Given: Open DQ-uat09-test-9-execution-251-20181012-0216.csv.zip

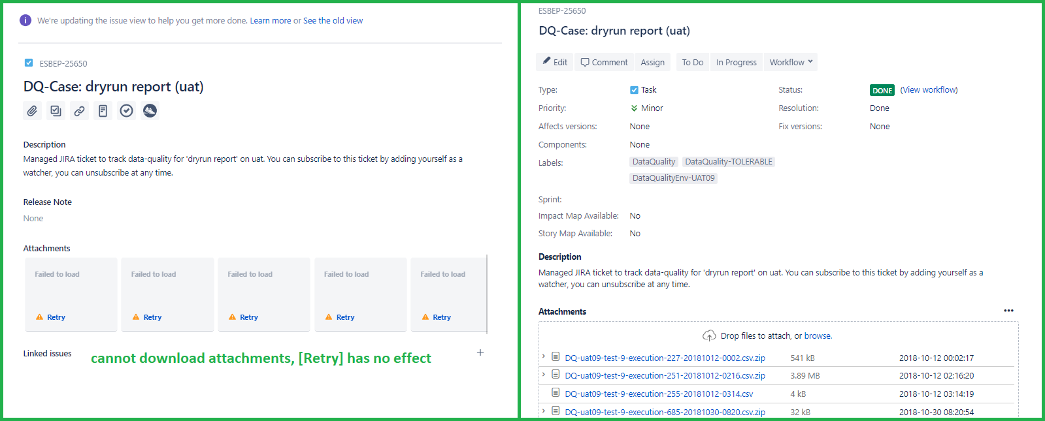Looking at the screenshot, I should (x=665, y=375).
